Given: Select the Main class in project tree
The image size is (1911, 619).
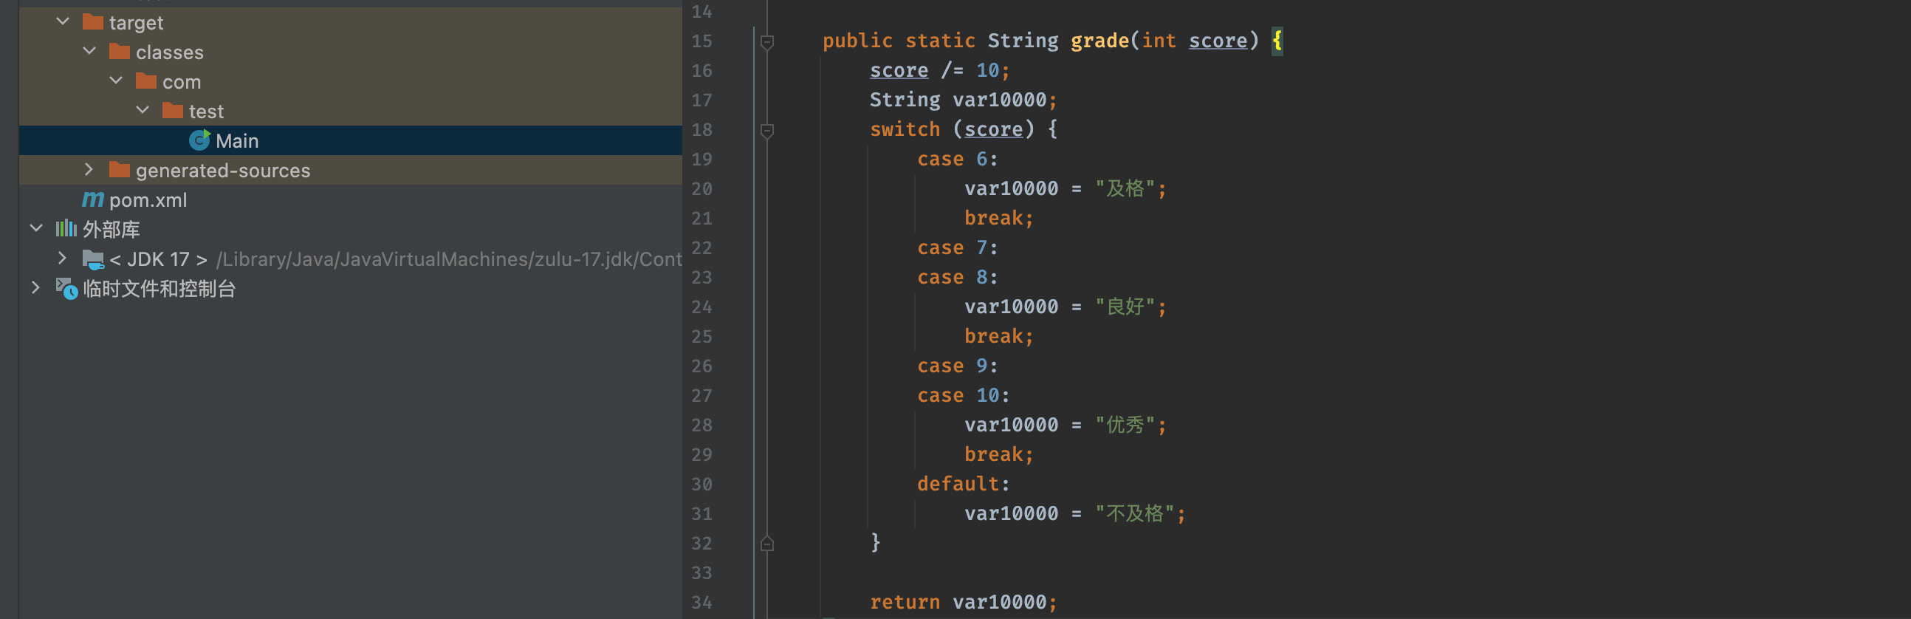Looking at the screenshot, I should 350,140.
